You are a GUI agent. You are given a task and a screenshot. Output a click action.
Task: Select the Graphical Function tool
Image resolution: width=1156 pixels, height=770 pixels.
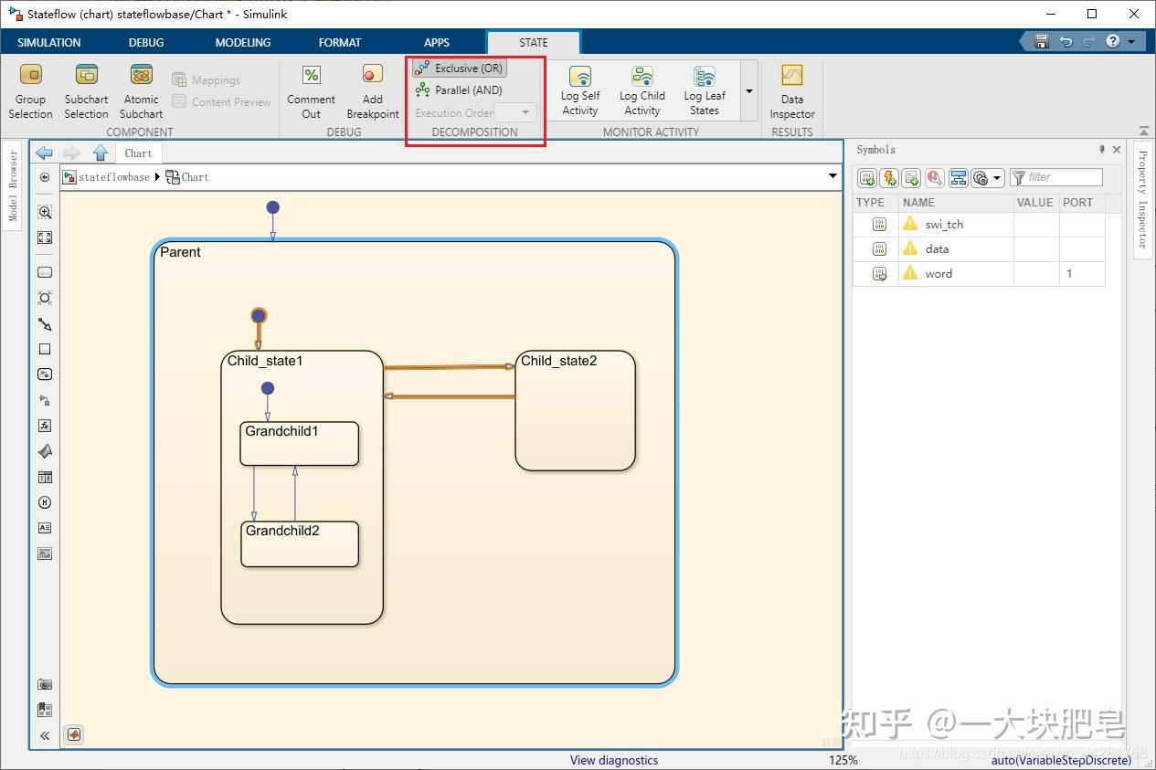tap(45, 426)
